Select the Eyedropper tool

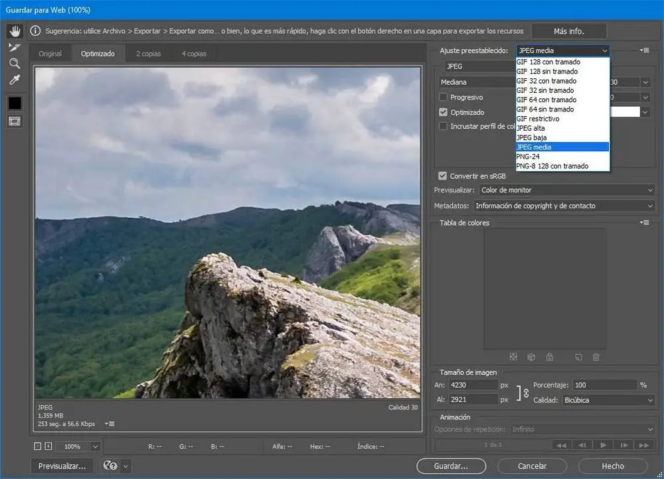pos(15,80)
